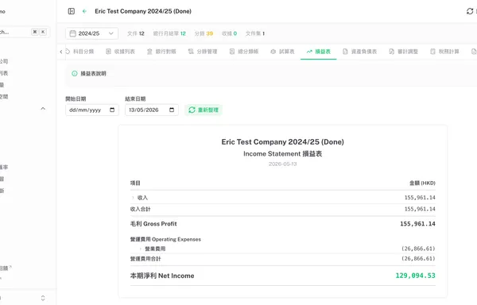Expand the 營業費用 row
The image size is (477, 305).
click(140, 249)
